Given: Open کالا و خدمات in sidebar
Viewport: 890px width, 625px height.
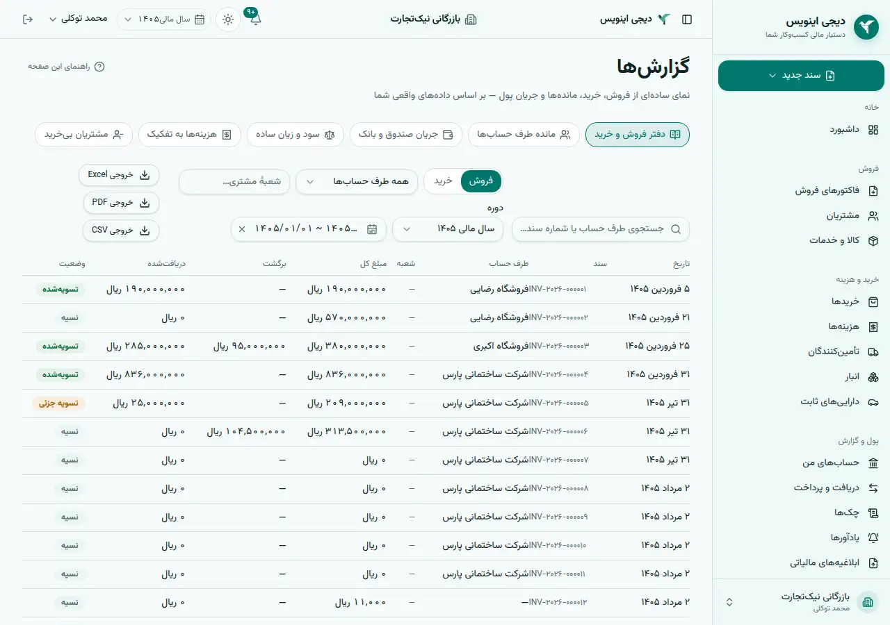Looking at the screenshot, I should (801, 240).
